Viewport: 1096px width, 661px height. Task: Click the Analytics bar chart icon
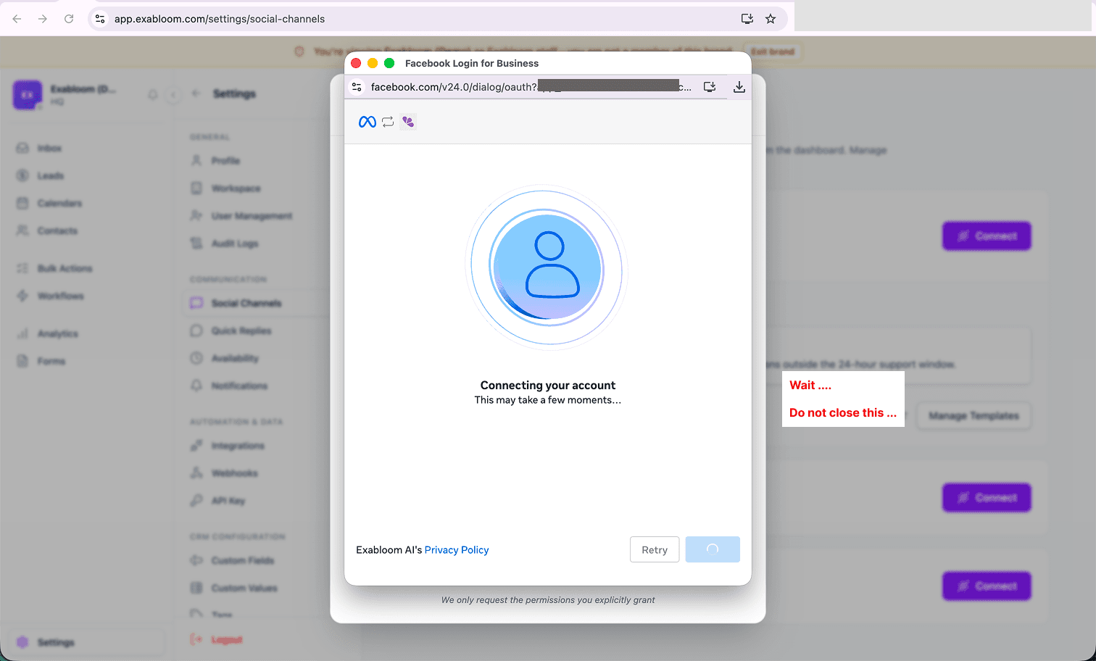click(22, 333)
